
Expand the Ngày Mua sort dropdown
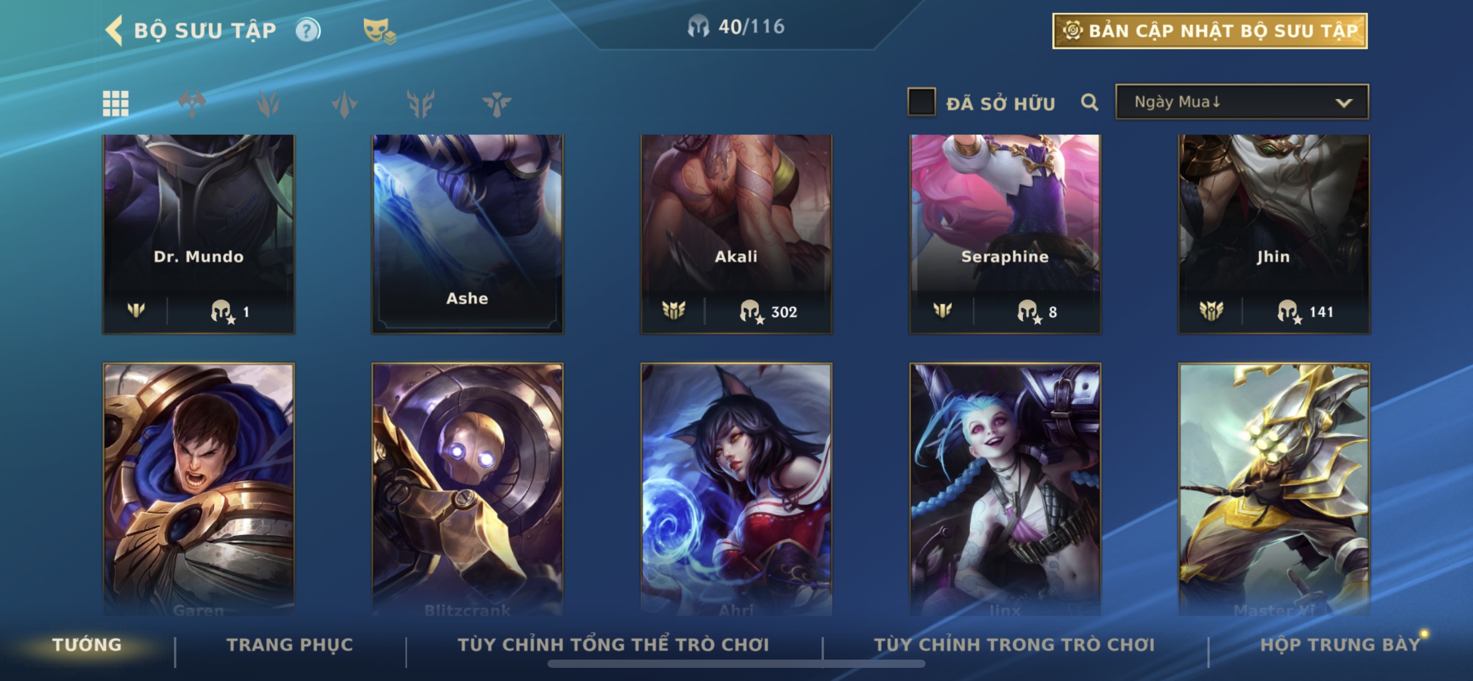click(x=1241, y=102)
